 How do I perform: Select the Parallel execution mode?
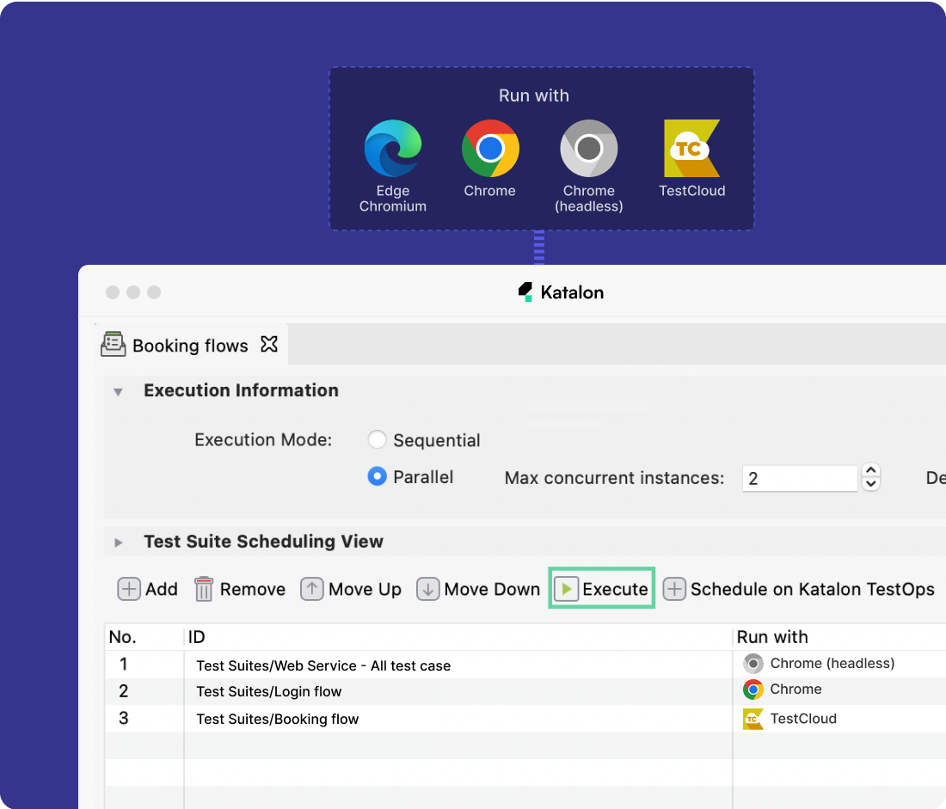tap(377, 477)
